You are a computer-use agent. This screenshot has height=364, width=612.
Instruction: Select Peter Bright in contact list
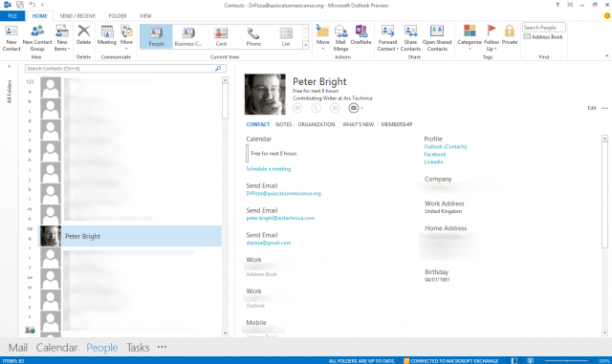click(130, 236)
